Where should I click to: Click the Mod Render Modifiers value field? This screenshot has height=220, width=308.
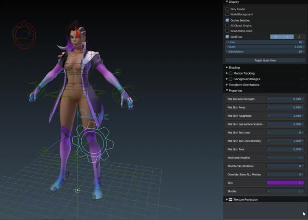pyautogui.click(x=285, y=166)
